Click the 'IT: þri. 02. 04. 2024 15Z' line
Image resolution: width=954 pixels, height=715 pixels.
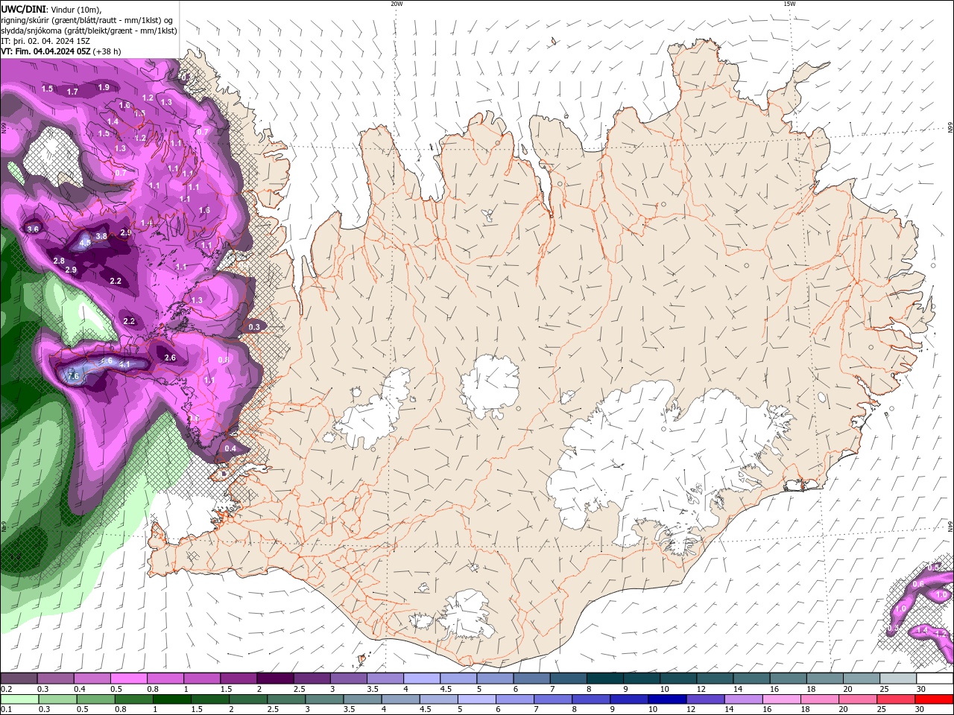click(x=46, y=41)
